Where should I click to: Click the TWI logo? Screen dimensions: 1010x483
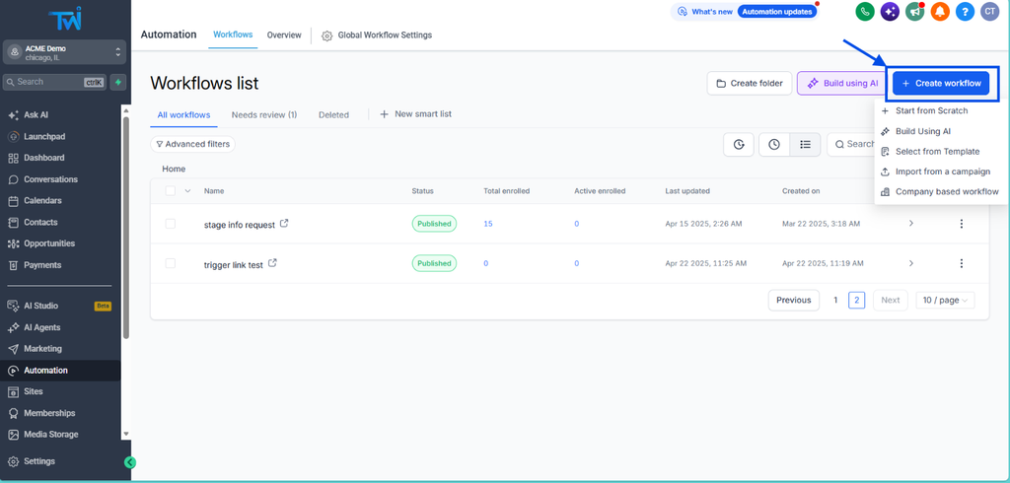tap(65, 18)
